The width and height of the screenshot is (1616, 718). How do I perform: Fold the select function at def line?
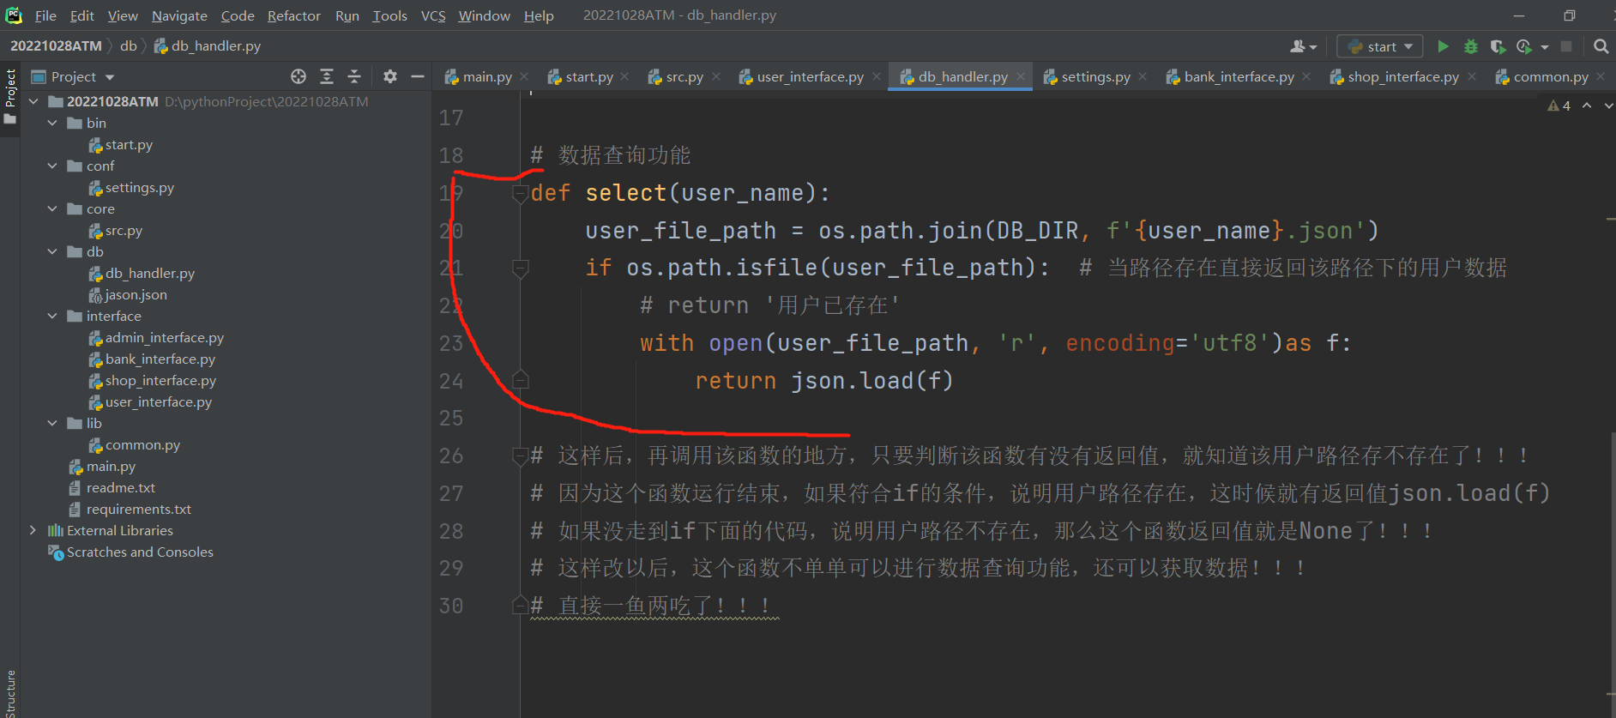(x=520, y=194)
